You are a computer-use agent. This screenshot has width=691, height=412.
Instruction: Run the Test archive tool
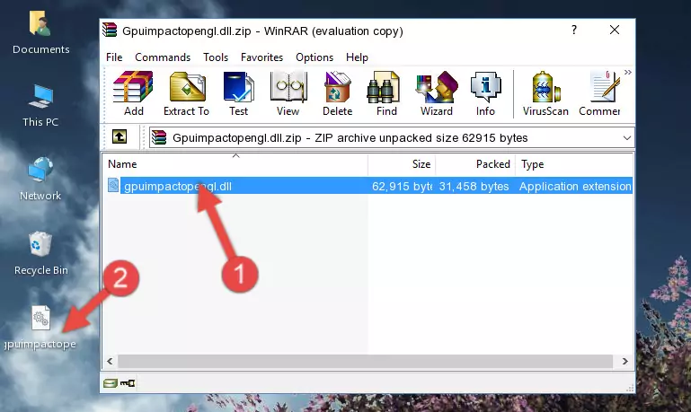pyautogui.click(x=238, y=93)
